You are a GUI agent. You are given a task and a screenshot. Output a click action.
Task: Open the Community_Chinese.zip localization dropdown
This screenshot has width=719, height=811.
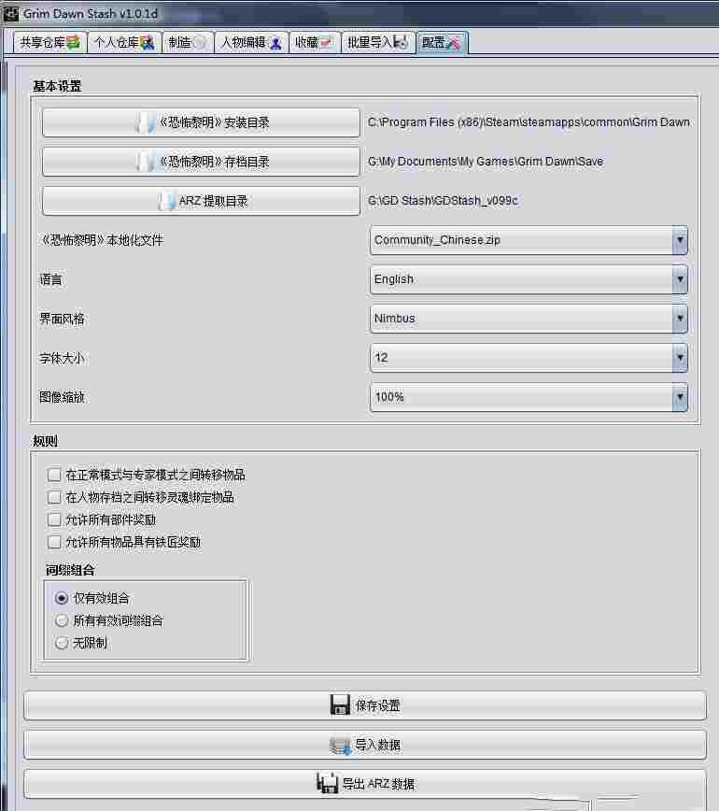[x=529, y=240]
